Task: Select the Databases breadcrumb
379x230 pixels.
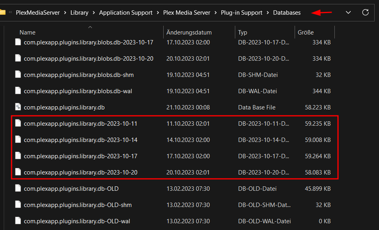Action: click(287, 13)
